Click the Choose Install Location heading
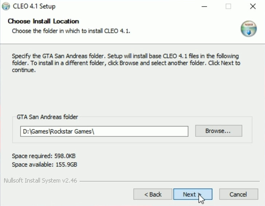265x206 pixels. [x=43, y=21]
